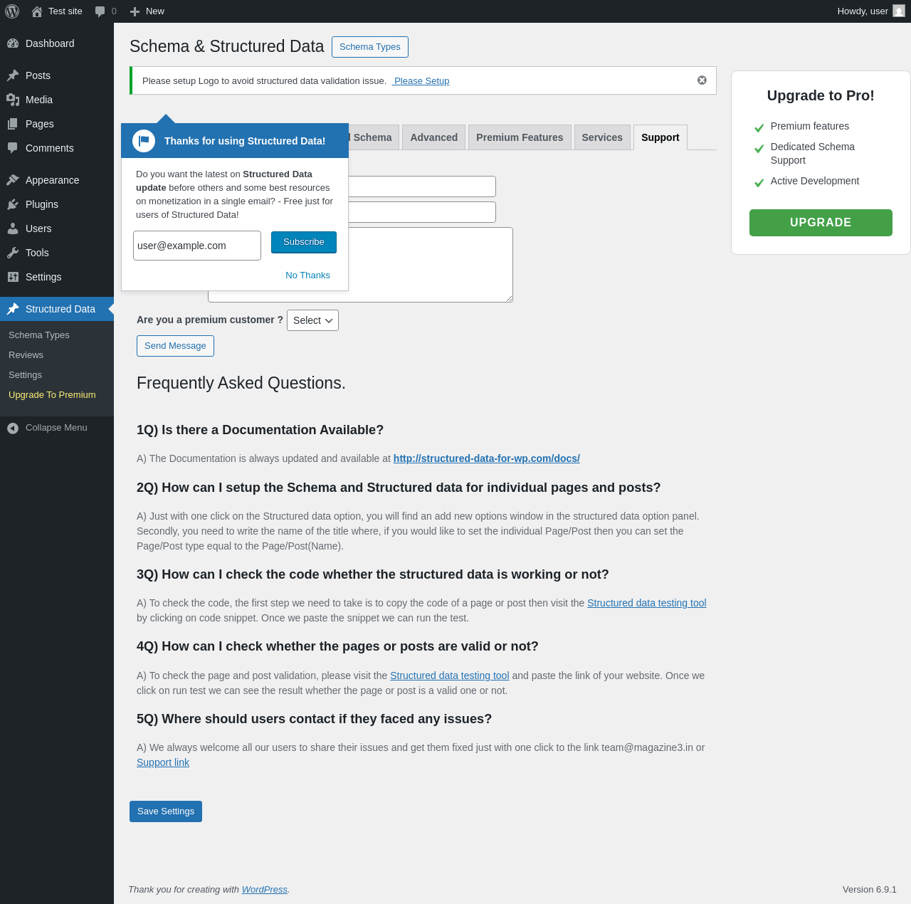Click the Save Settings button

click(x=166, y=811)
